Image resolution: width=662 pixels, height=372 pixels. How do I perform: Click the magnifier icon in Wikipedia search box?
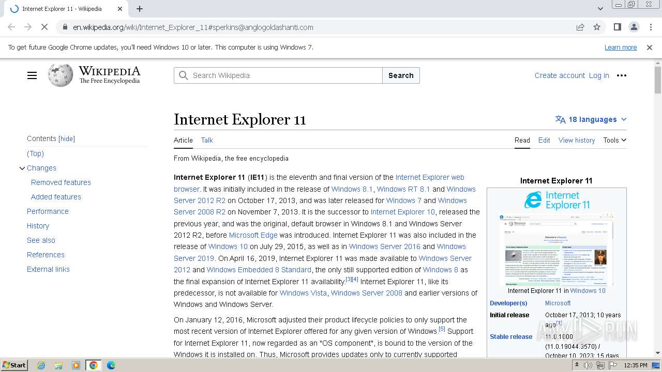(x=184, y=75)
